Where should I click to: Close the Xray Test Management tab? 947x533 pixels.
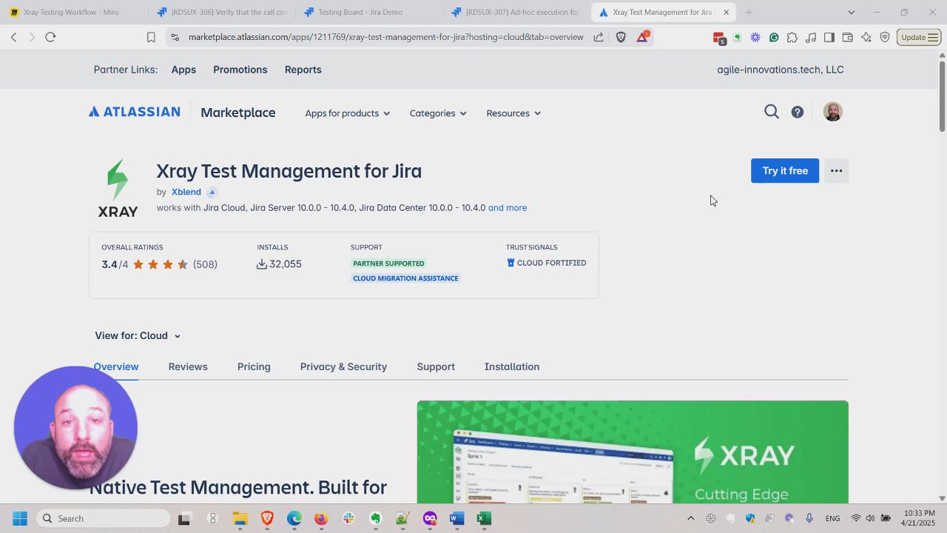[726, 13]
